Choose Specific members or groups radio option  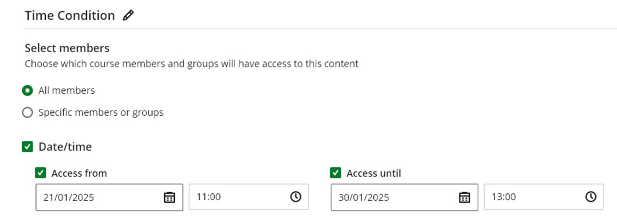27,113
